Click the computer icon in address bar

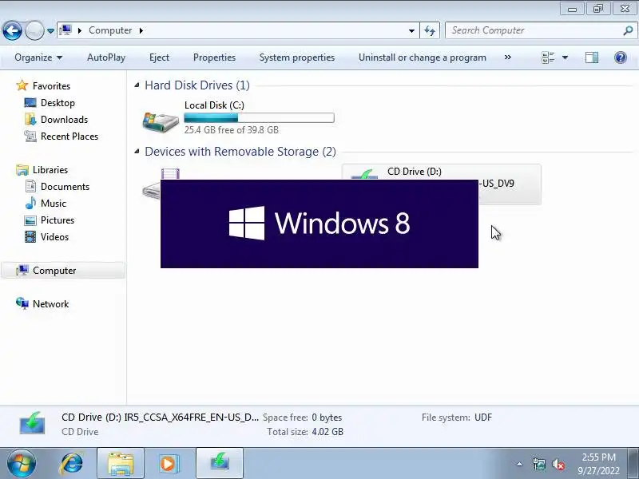pyautogui.click(x=66, y=30)
